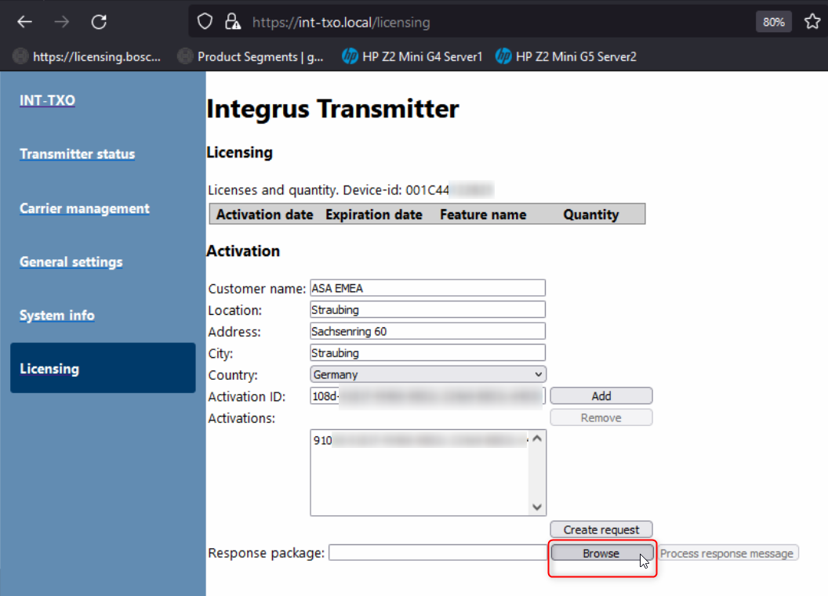The height and width of the screenshot is (596, 828).
Task: Bookmark this page with the star icon
Action: click(812, 22)
